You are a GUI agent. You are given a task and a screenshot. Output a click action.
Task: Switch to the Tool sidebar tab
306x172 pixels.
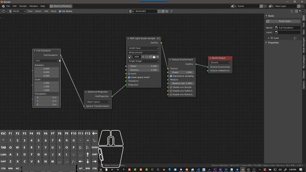(304, 25)
